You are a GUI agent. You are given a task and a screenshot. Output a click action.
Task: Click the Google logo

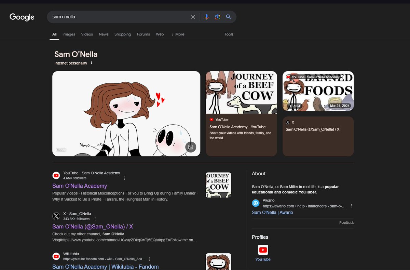22,17
